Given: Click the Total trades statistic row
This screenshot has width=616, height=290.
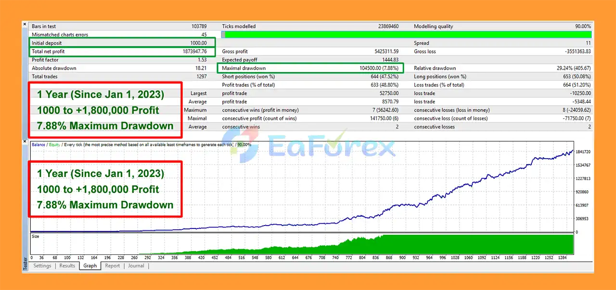Looking at the screenshot, I should [x=120, y=76].
